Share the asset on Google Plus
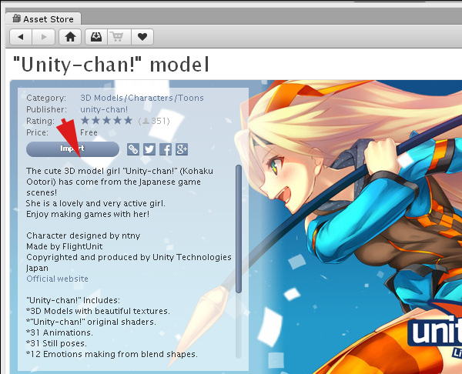 coord(182,149)
